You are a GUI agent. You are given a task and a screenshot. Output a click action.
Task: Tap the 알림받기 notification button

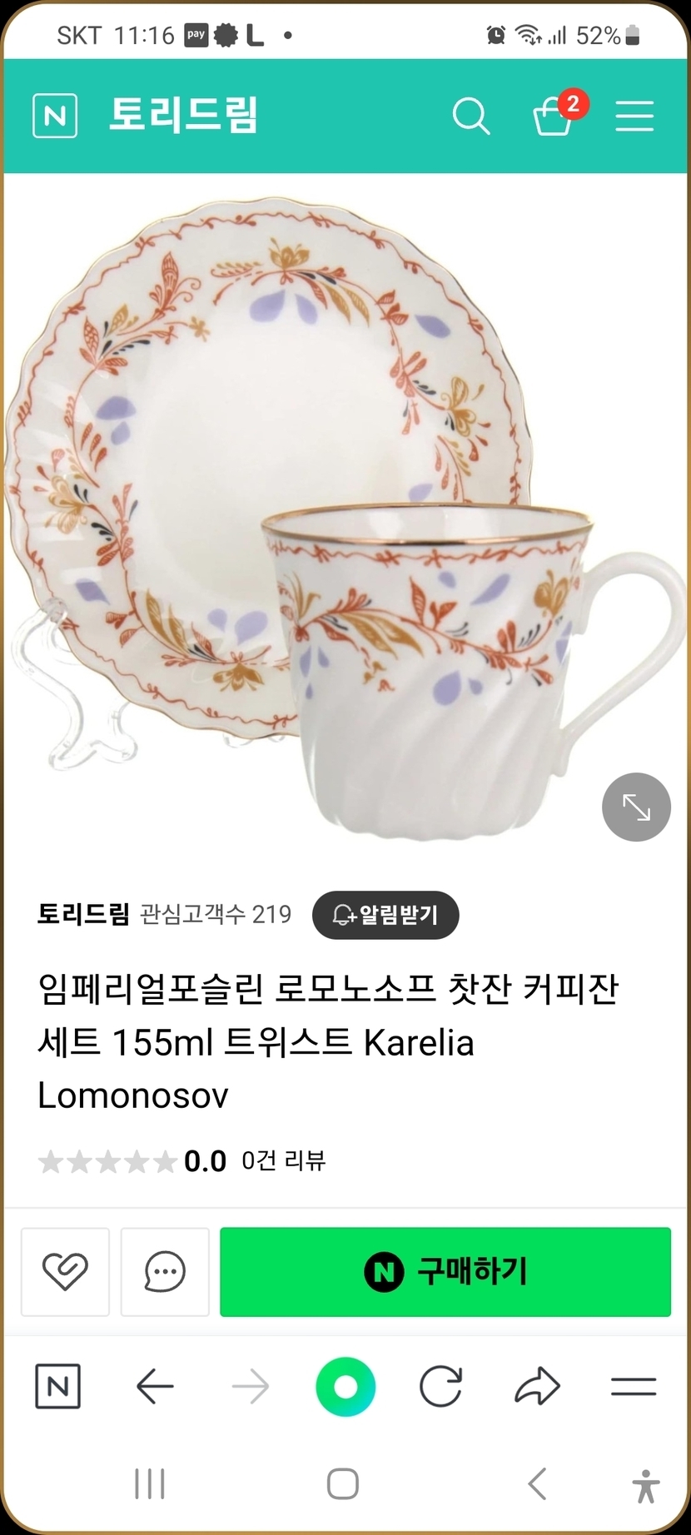point(385,915)
